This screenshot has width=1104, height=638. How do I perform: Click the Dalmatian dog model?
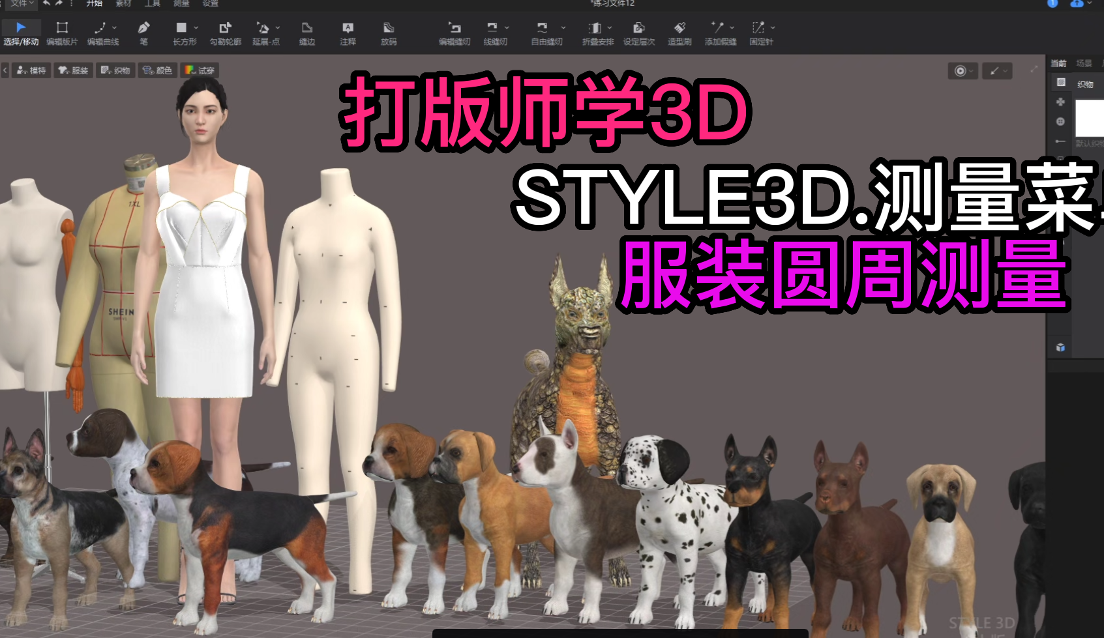tap(679, 515)
